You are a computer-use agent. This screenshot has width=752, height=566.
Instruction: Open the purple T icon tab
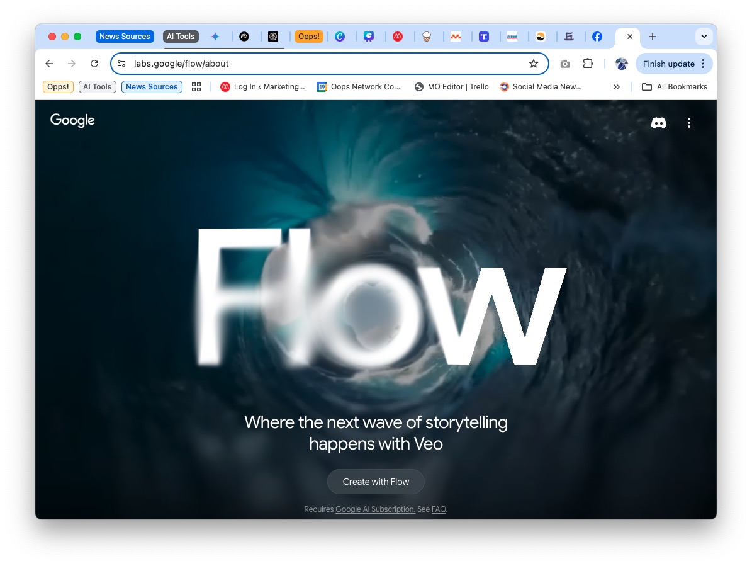[x=484, y=37]
